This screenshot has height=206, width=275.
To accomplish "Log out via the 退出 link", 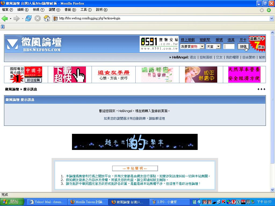I will [193, 57].
